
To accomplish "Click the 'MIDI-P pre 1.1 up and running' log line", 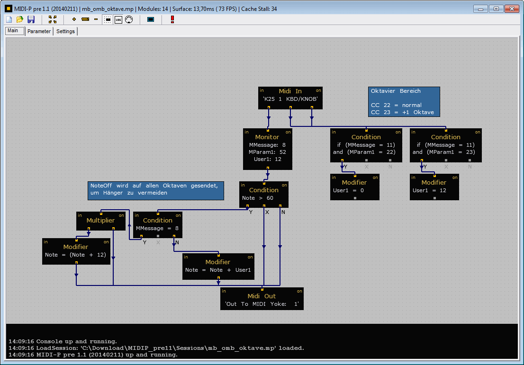I will 93,355.
